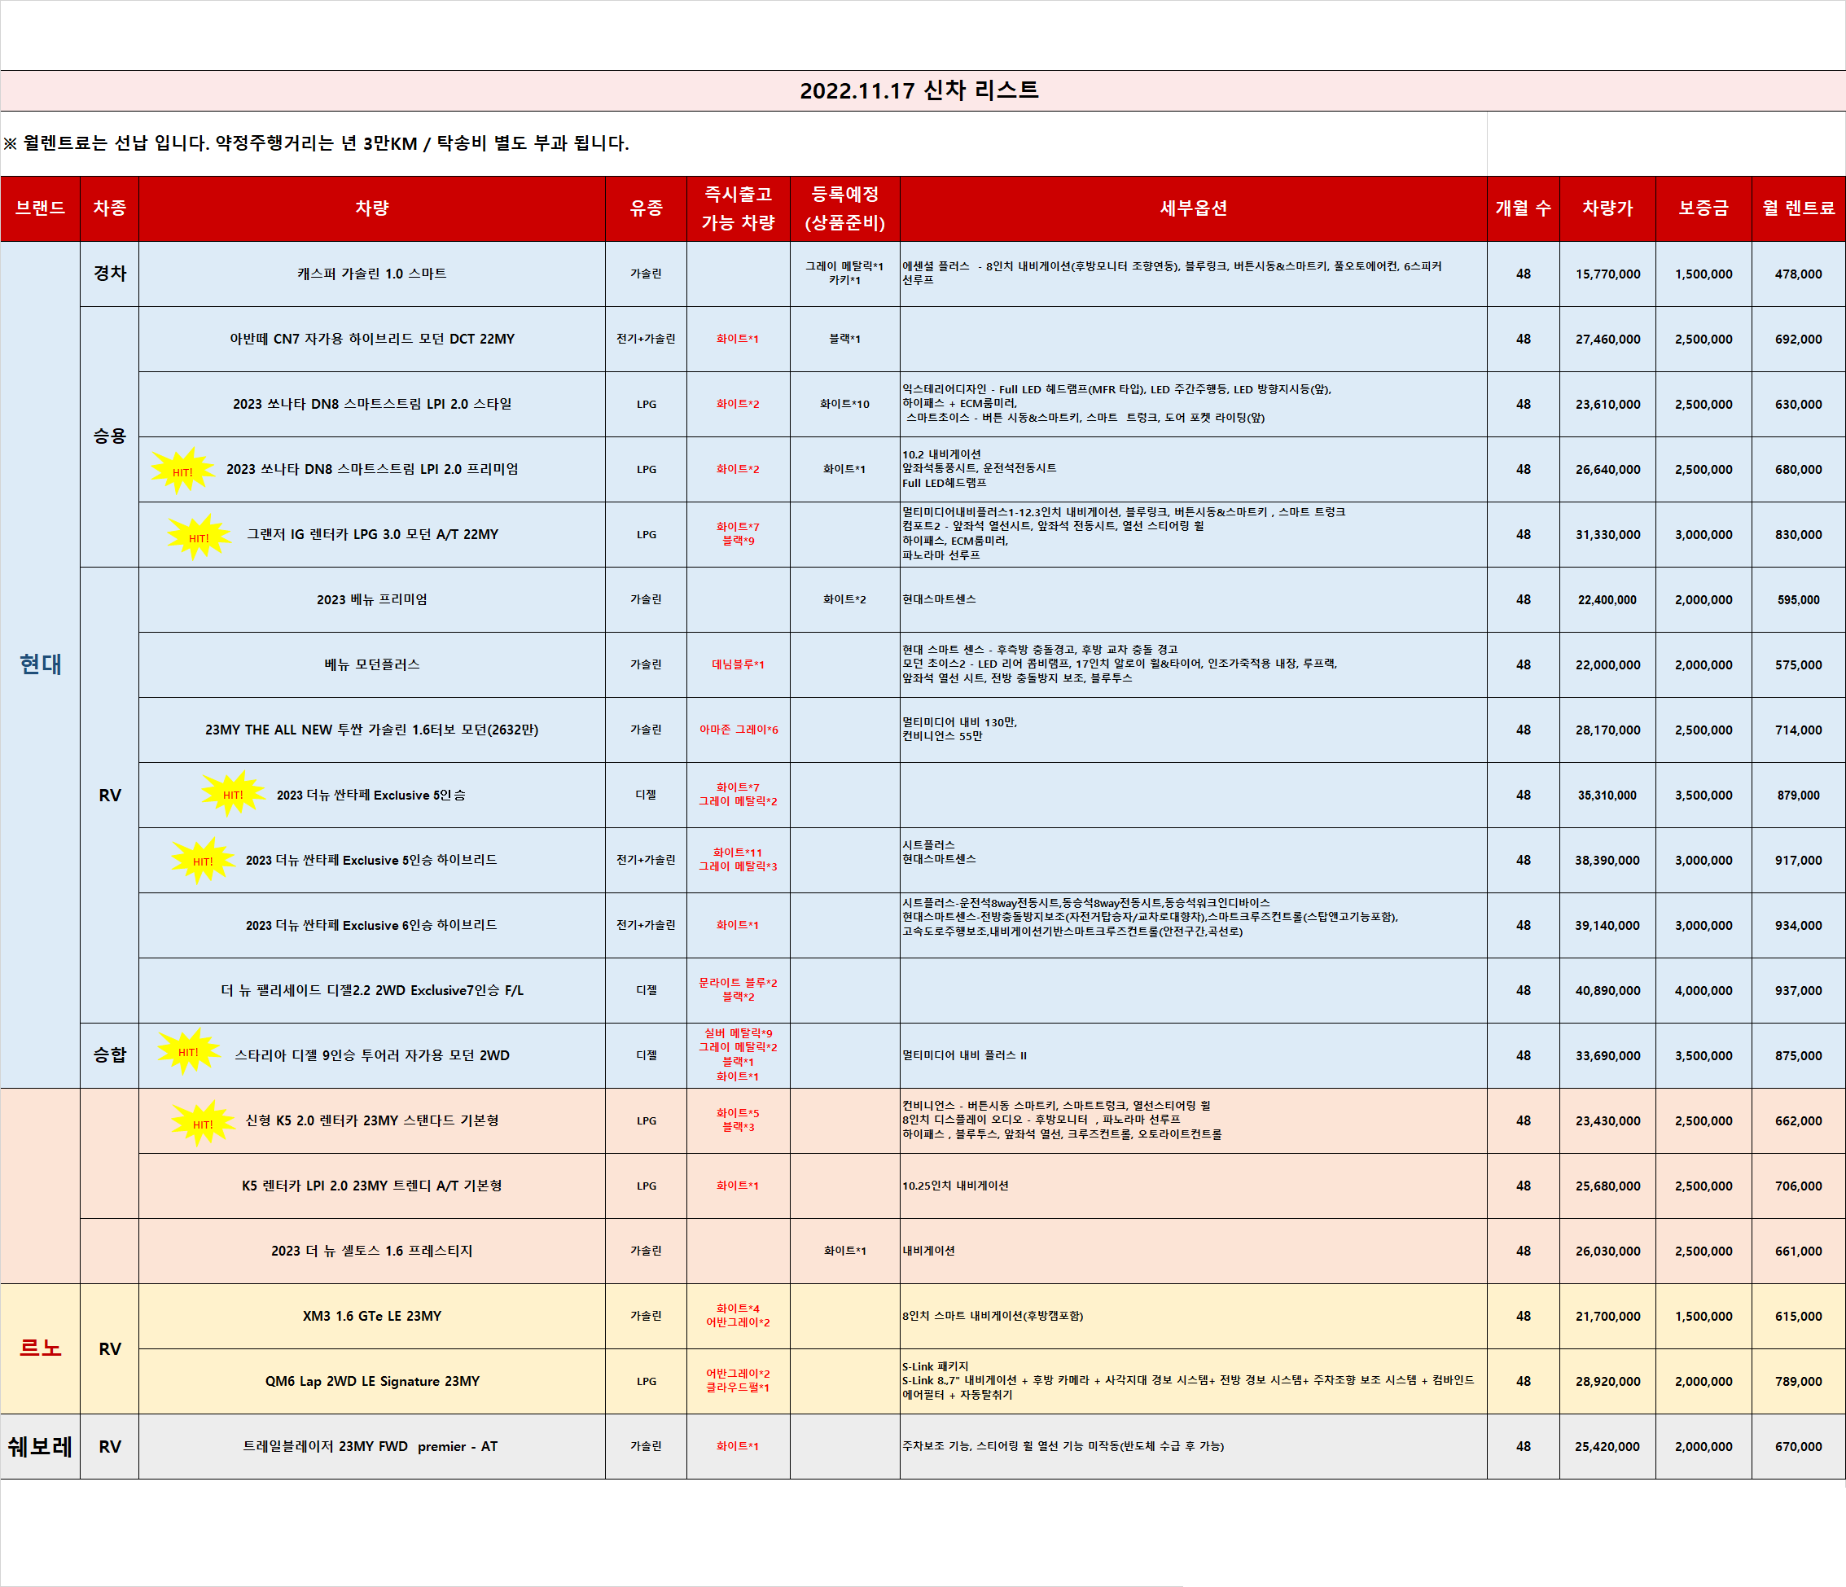
Task: Click the 월 렌트료 column header
Action: (x=1799, y=208)
